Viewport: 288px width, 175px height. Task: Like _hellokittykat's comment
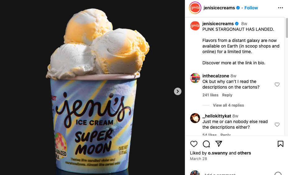click(277, 124)
